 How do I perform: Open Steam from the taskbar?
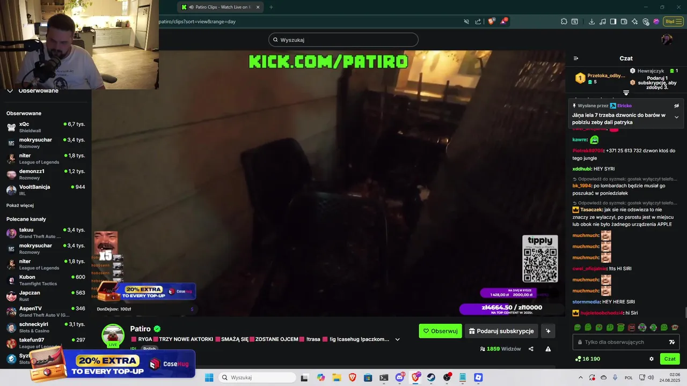coord(431,377)
